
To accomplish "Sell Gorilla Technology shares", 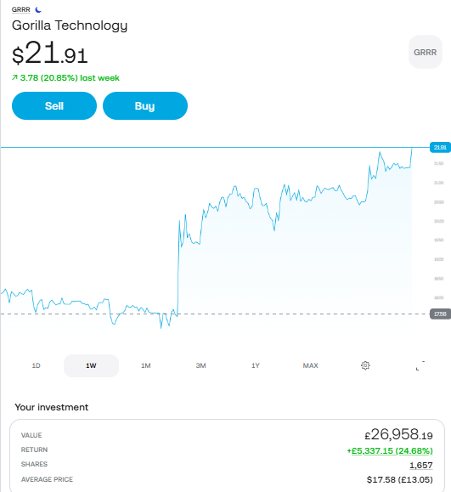I will [54, 105].
